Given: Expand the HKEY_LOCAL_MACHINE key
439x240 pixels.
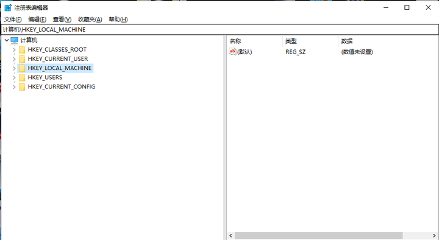Looking at the screenshot, I should pos(14,68).
